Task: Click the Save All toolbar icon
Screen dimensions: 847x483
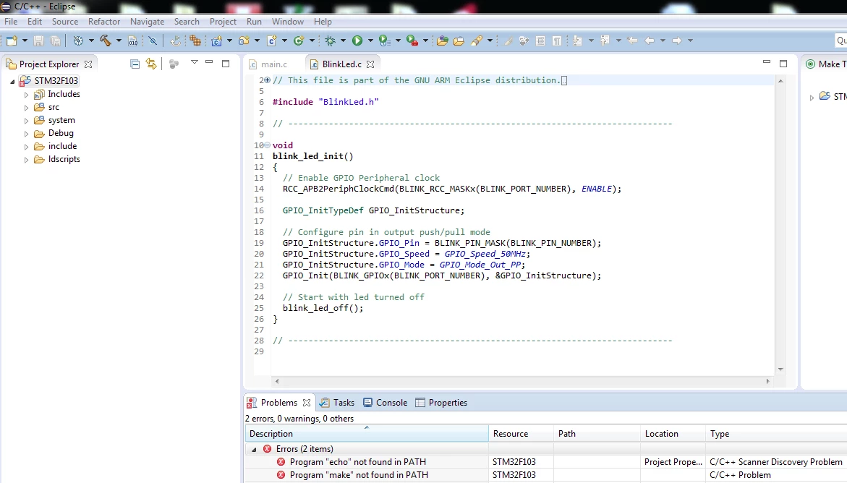Action: click(x=55, y=40)
